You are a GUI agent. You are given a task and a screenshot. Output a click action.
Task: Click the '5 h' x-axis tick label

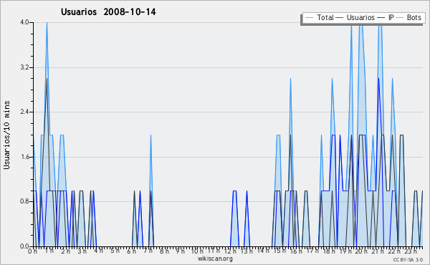[x=115, y=250]
